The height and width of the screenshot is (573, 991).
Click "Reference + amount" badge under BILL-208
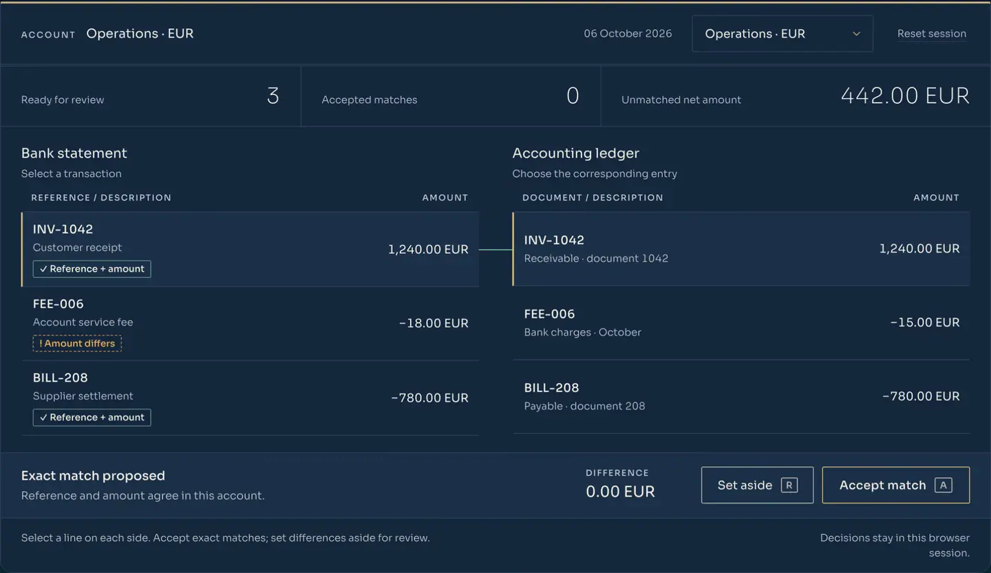[x=92, y=418]
